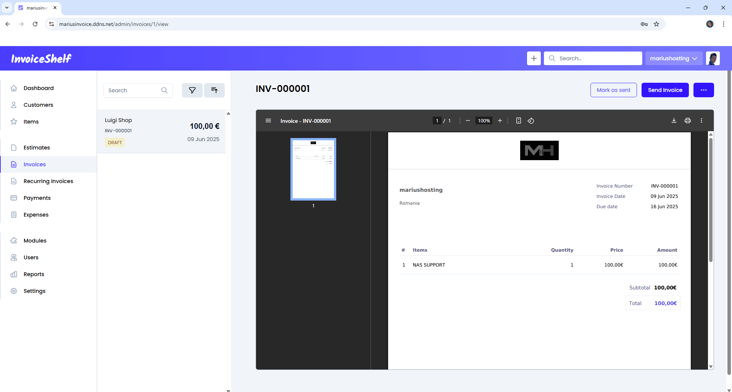
Task: Click the INV-000001 page heading
Action: pos(283,89)
